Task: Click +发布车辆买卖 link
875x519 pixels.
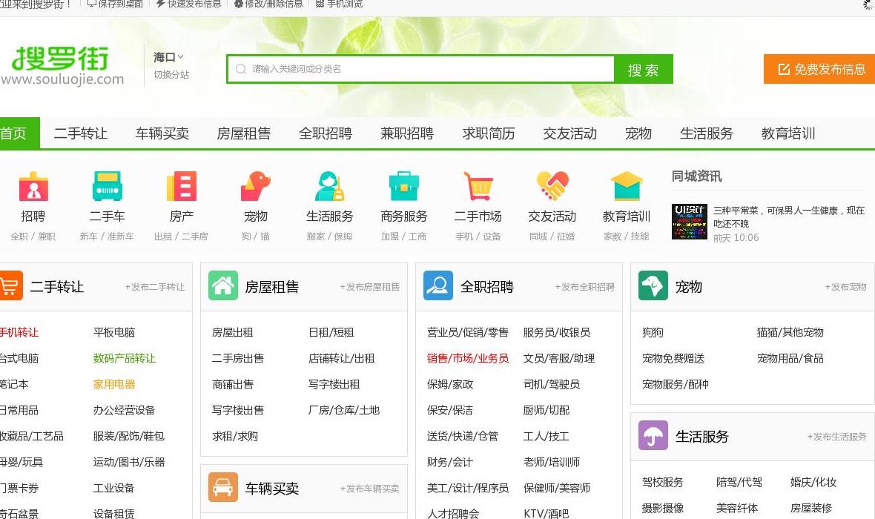Action: pos(369,489)
